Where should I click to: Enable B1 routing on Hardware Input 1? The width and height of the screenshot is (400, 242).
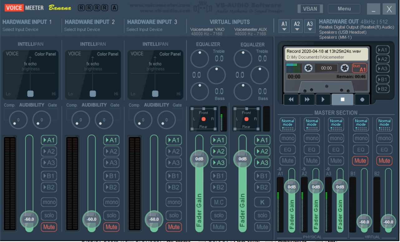[49, 176]
